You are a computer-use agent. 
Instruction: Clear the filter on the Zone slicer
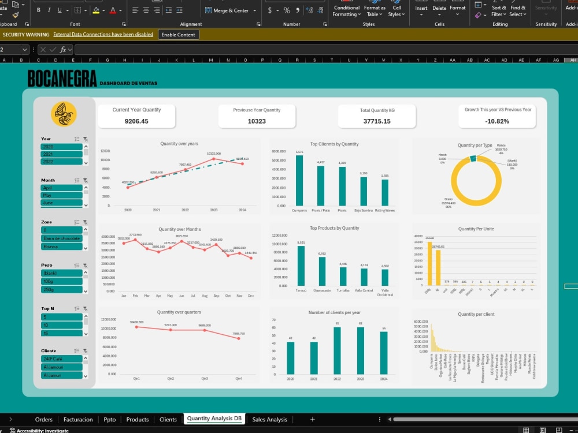tap(85, 222)
